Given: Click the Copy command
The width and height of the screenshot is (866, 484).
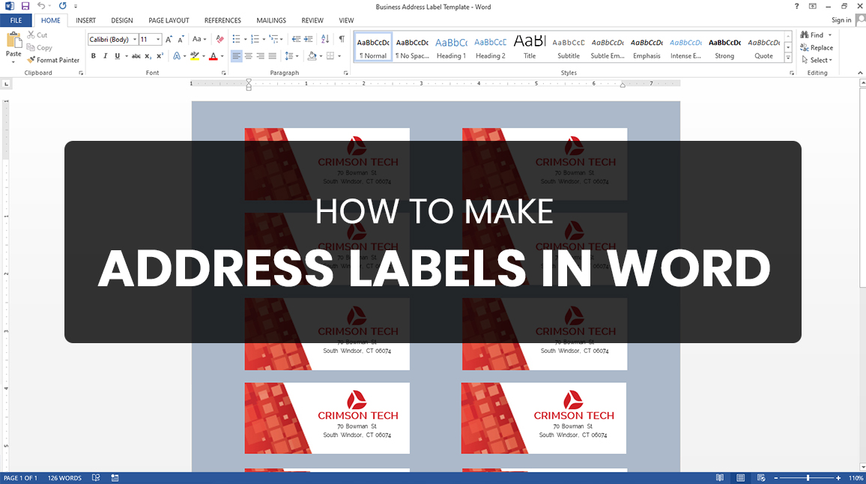Looking at the screenshot, I should 39,47.
